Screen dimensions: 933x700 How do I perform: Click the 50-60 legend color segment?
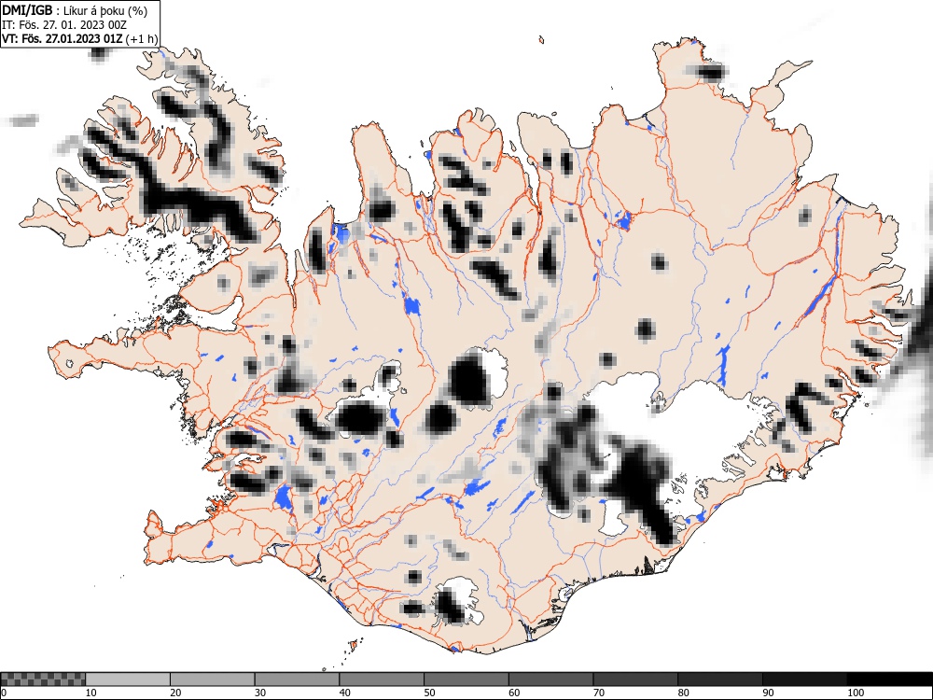(466, 679)
